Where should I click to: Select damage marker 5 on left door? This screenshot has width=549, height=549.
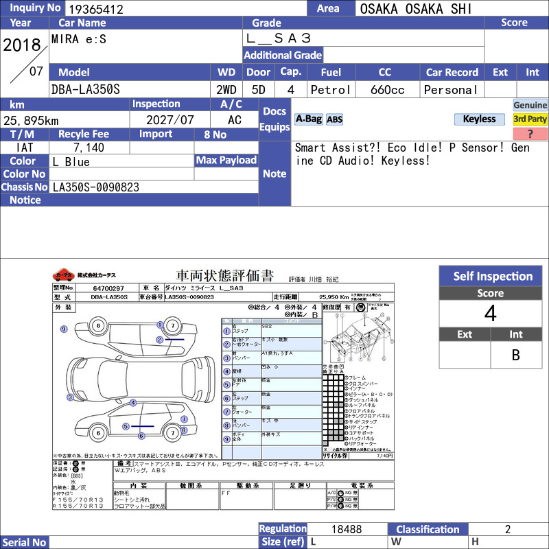(126, 426)
